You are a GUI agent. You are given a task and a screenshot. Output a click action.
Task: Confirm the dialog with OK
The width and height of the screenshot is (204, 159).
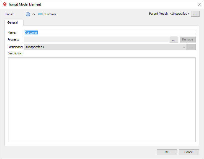click(167, 152)
